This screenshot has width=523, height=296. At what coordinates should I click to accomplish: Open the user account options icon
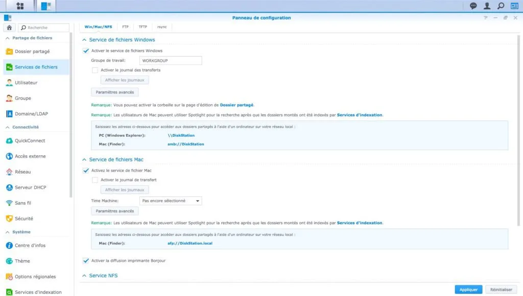tap(487, 6)
